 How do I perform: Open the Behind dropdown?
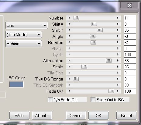24,44
